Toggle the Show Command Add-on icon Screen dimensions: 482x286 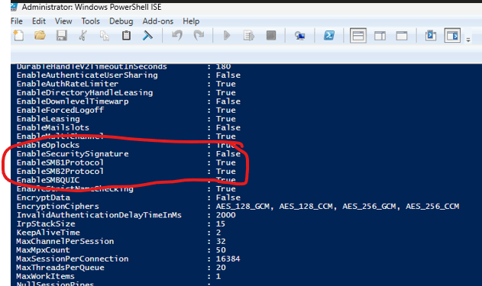click(452, 36)
